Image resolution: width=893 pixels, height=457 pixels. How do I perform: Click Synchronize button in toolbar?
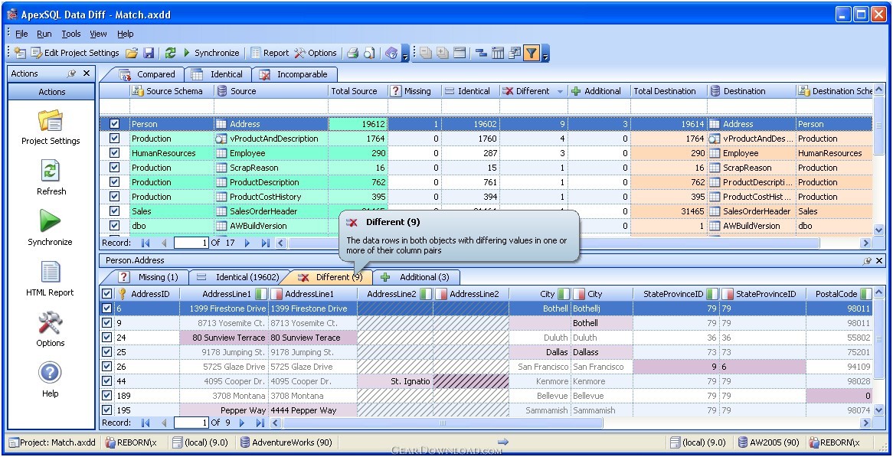pyautogui.click(x=210, y=53)
